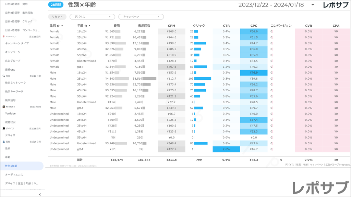This screenshot has height=197, width=351.
Task: Click sort arrow on 年齢 column
Action: tap(89, 26)
